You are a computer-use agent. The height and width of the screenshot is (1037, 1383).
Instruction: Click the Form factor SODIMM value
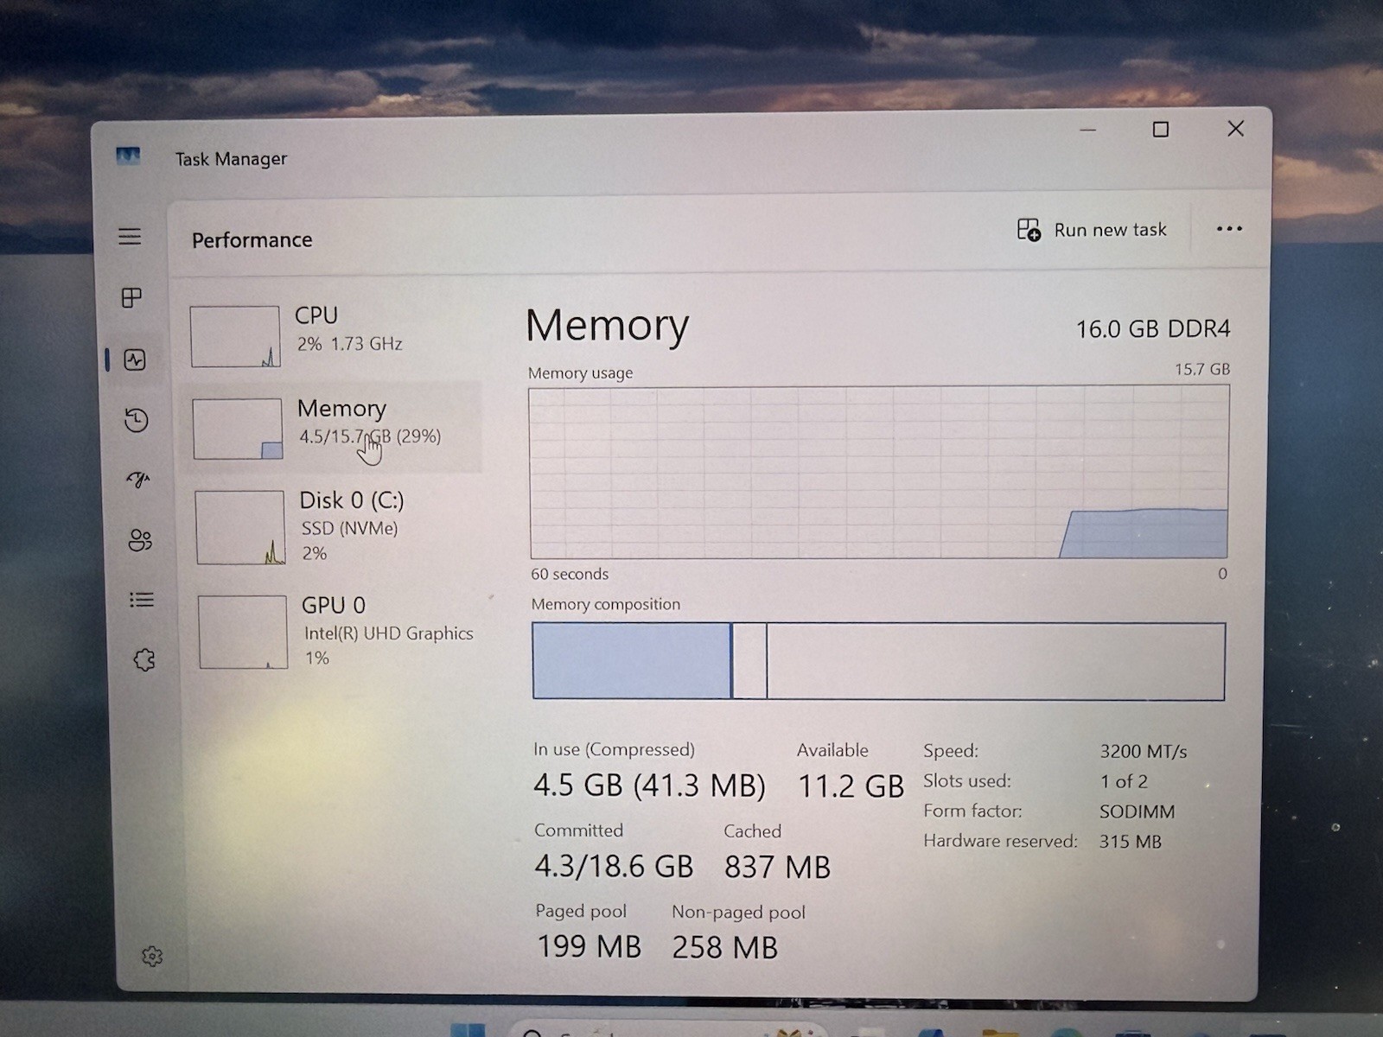click(x=1137, y=811)
